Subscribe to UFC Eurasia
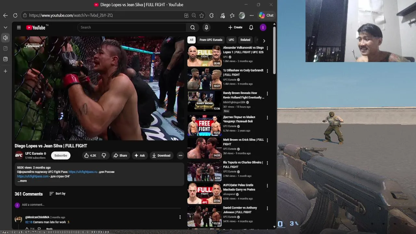Viewport: 416px width, 234px height. pos(61,155)
